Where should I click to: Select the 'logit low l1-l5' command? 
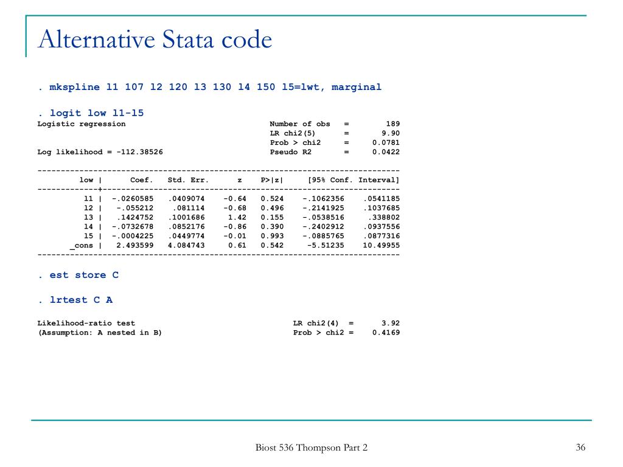pyautogui.click(x=91, y=113)
